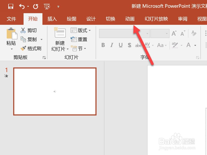Undo the last action

click(22, 6)
